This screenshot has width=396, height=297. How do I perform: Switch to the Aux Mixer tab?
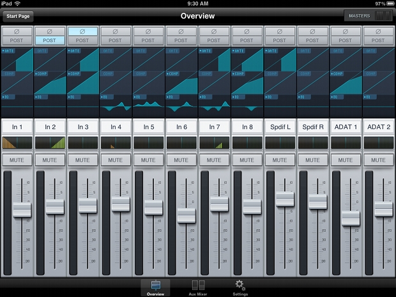click(x=198, y=287)
